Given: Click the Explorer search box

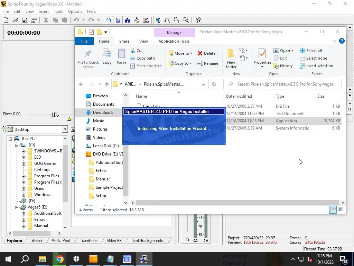Looking at the screenshot, I should [282, 84].
